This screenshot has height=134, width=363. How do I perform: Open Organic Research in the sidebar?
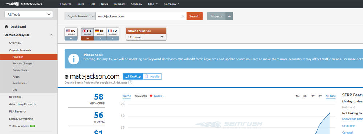(x=20, y=50)
